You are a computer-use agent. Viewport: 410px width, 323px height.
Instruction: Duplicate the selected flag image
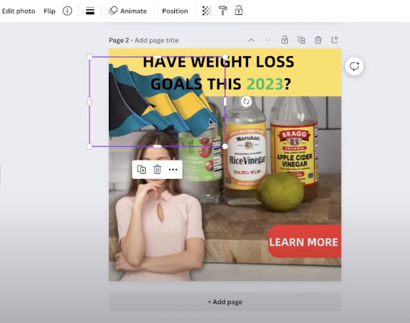tap(141, 170)
